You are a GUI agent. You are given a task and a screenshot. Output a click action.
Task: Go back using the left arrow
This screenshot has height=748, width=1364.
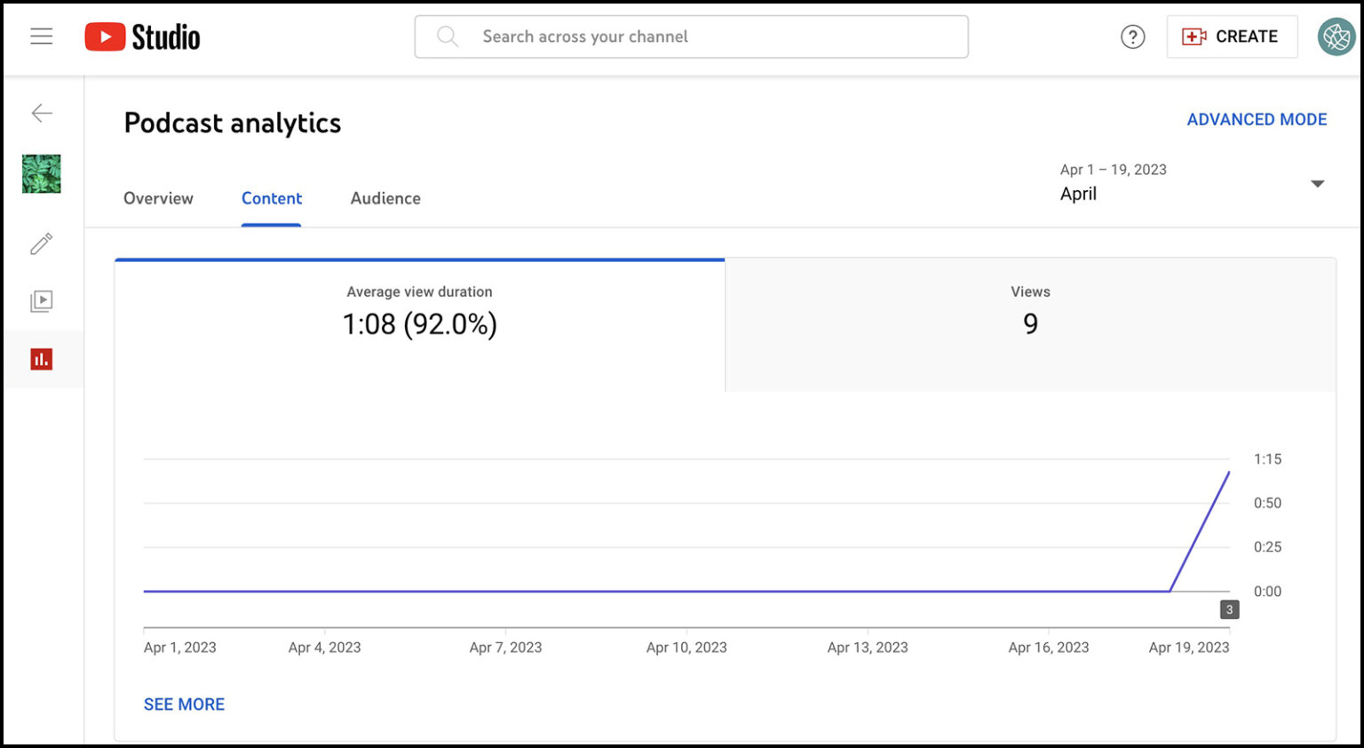pyautogui.click(x=42, y=113)
